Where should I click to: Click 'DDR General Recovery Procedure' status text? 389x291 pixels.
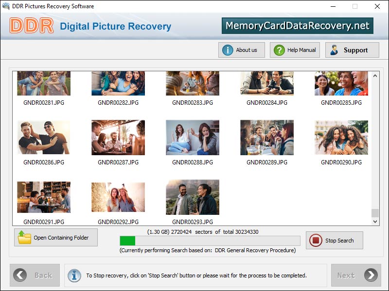[x=255, y=250]
